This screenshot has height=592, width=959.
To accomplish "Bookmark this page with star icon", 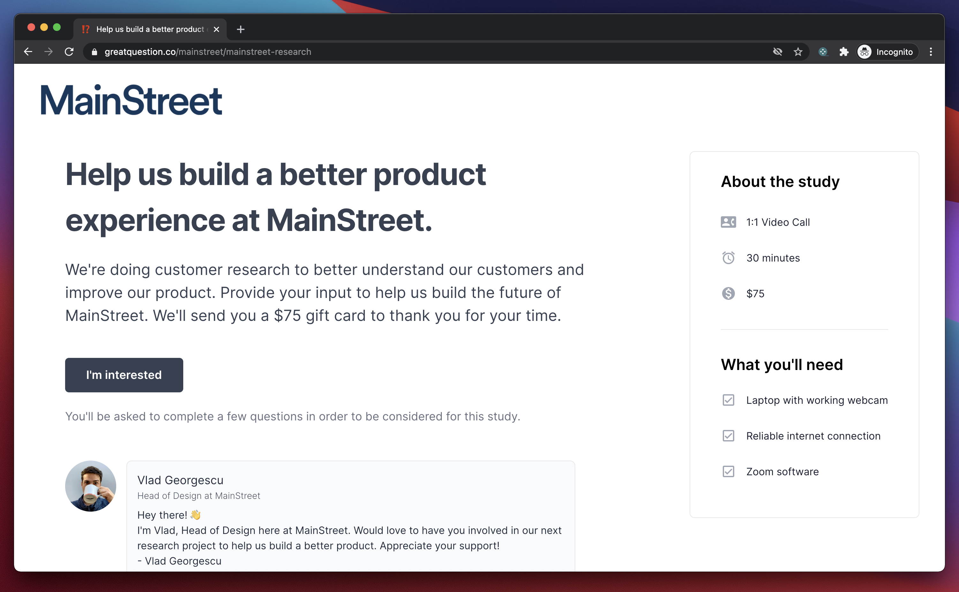I will click(798, 52).
